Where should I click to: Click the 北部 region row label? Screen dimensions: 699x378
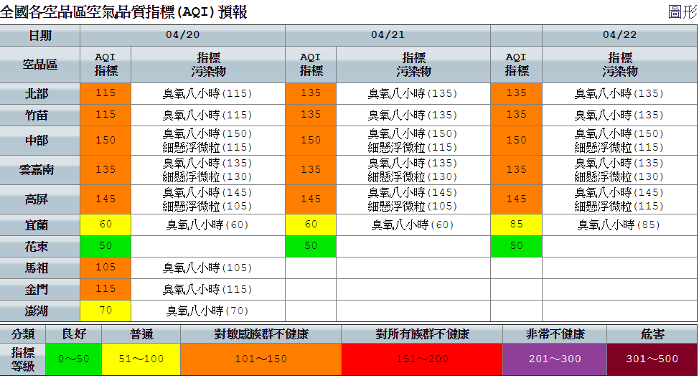click(x=39, y=94)
